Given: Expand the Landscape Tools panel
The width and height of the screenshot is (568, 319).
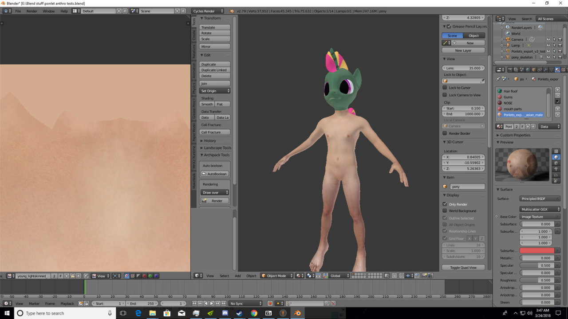Looking at the screenshot, I should (x=217, y=148).
